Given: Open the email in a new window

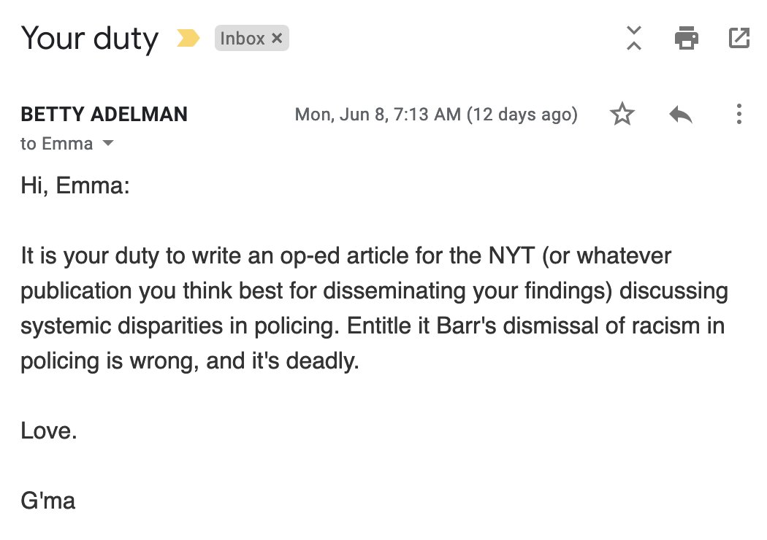Looking at the screenshot, I should (x=739, y=38).
